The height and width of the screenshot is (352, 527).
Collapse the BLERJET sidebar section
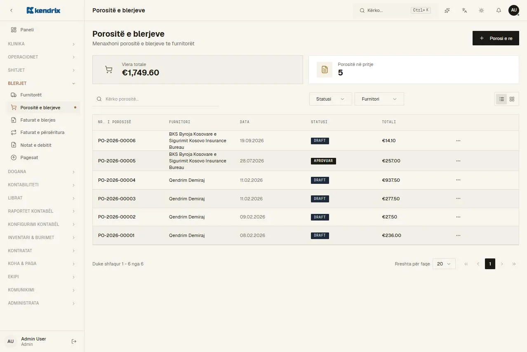[x=42, y=83]
